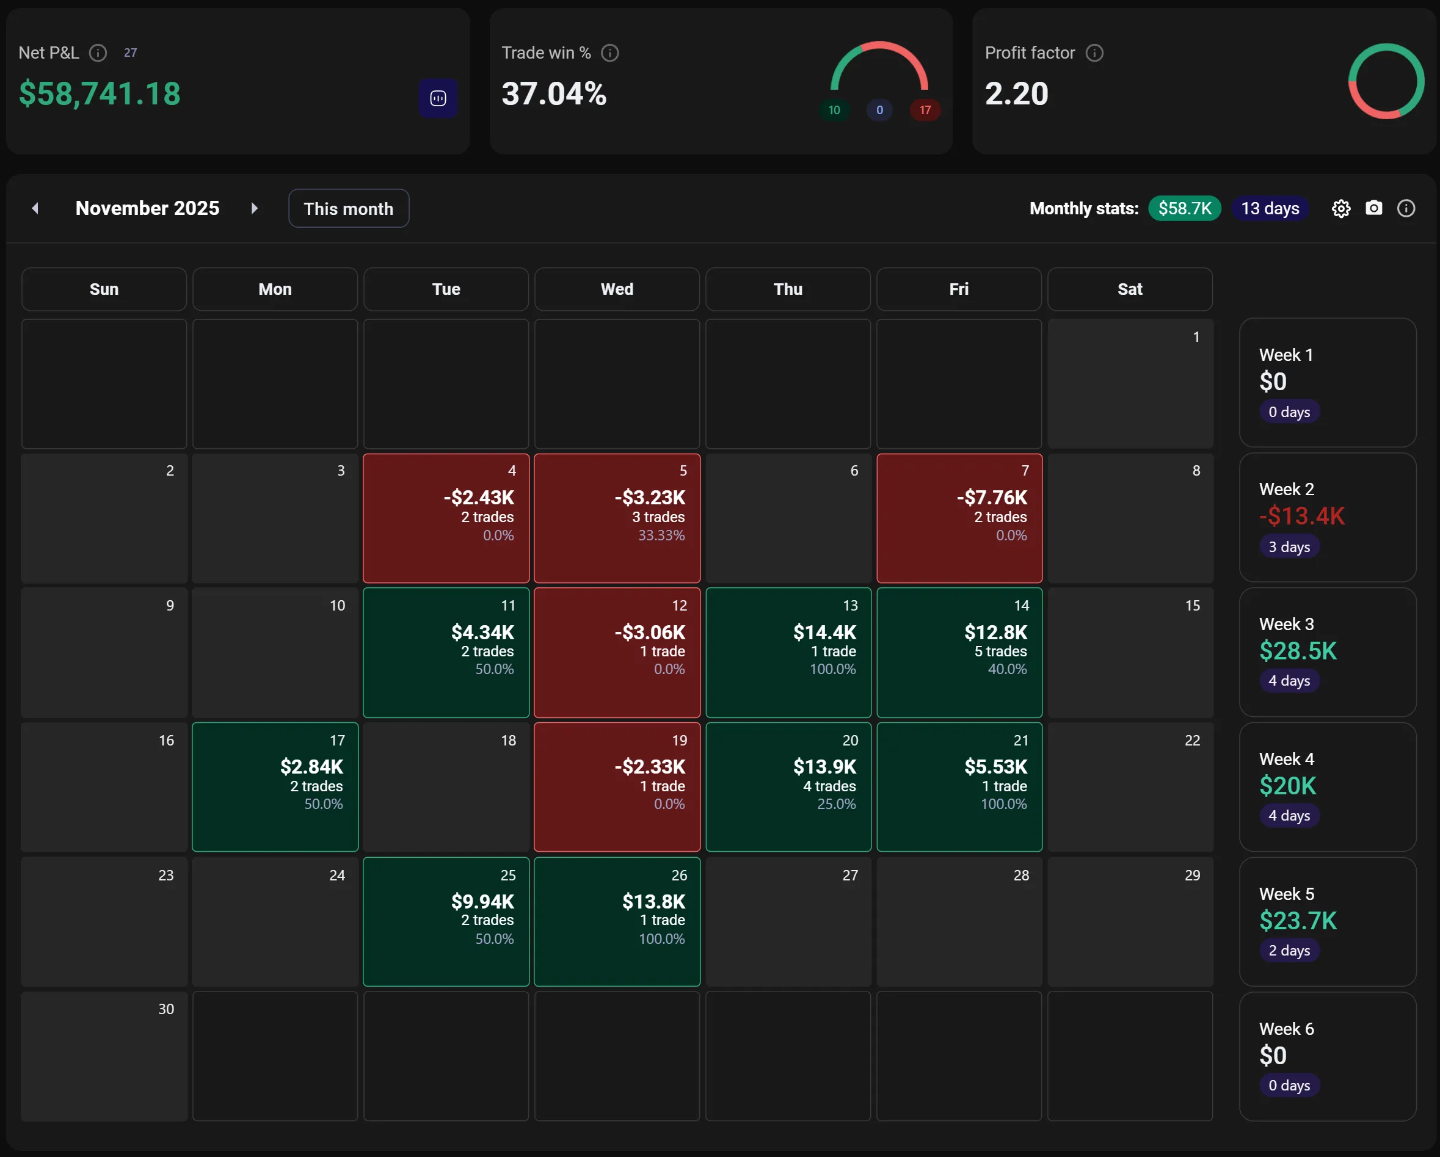Click the camera screenshot icon
The width and height of the screenshot is (1440, 1157).
tap(1373, 208)
